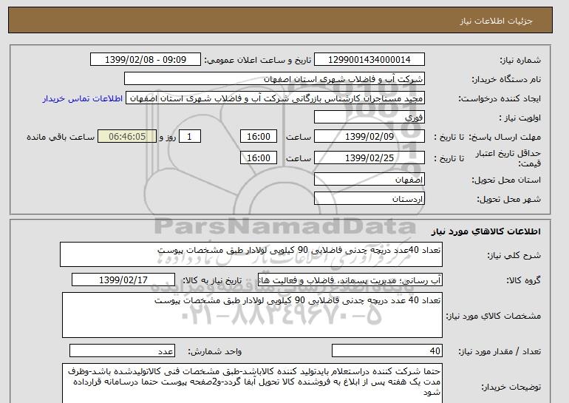Click the need date field 1399/02/17
This screenshot has height=403, width=569.
pos(123,280)
